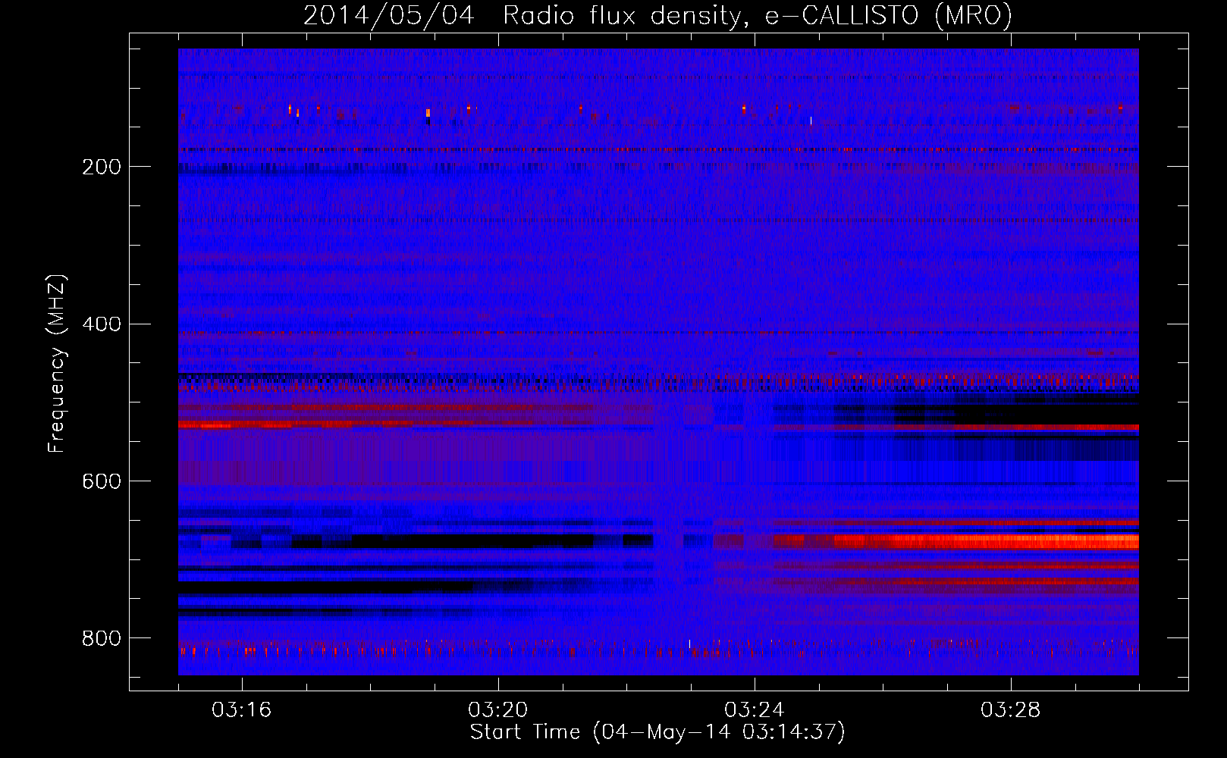This screenshot has width=1227, height=758.
Task: Click the '03:16' time tick label
Action: [242, 710]
